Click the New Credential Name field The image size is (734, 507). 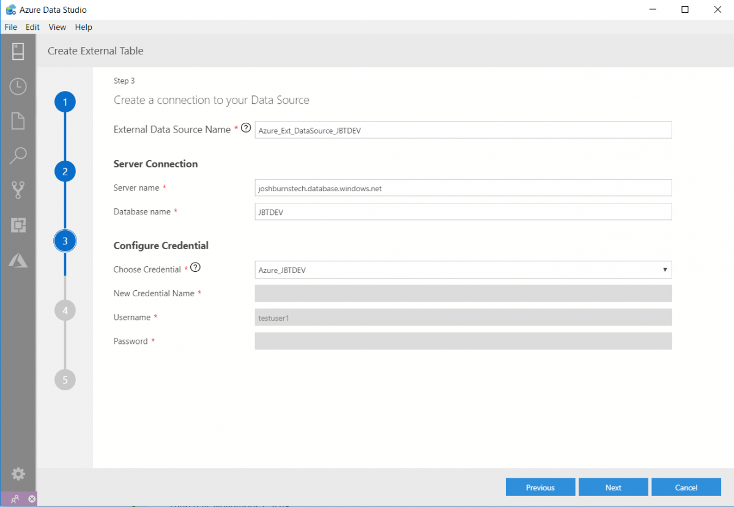[463, 293]
